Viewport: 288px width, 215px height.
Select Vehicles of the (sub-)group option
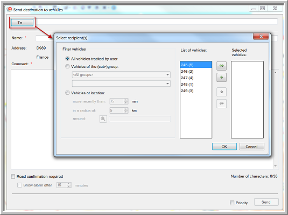coord(67,66)
